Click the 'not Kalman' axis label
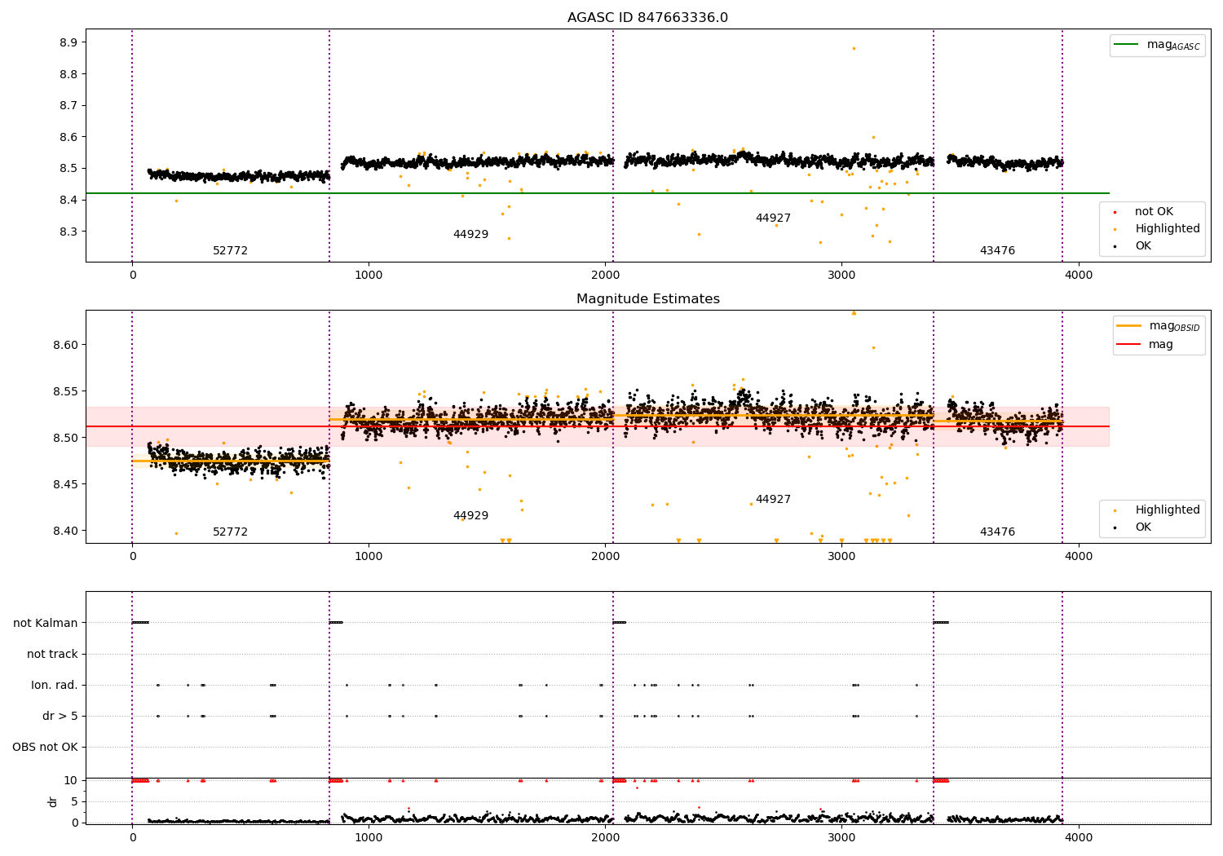 [x=46, y=624]
